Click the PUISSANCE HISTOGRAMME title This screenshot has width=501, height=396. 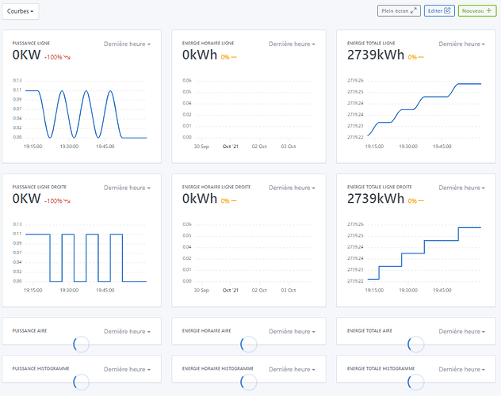[x=40, y=368]
